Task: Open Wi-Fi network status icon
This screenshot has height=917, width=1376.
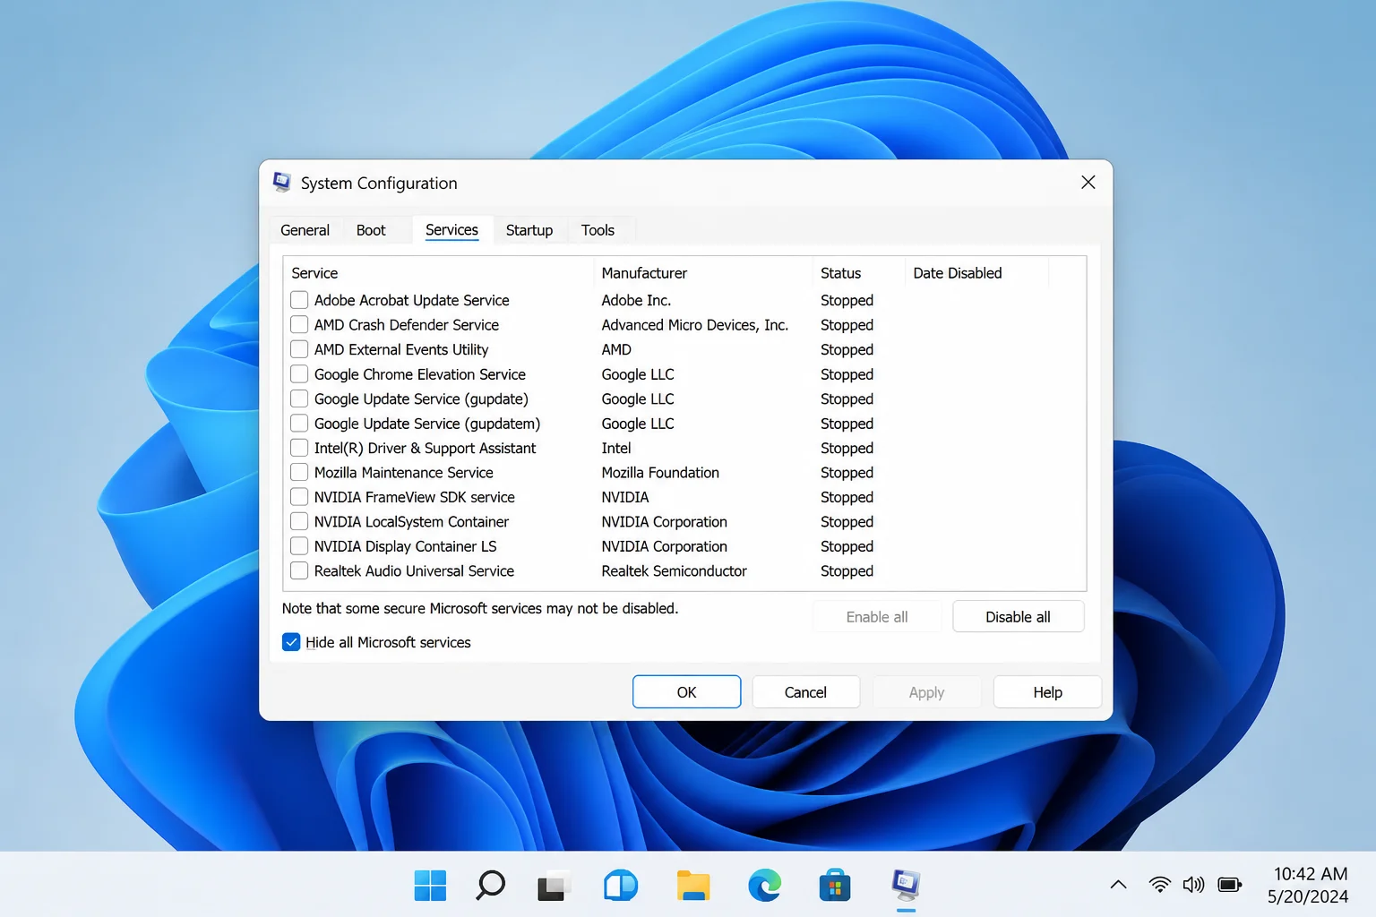Action: [1159, 885]
